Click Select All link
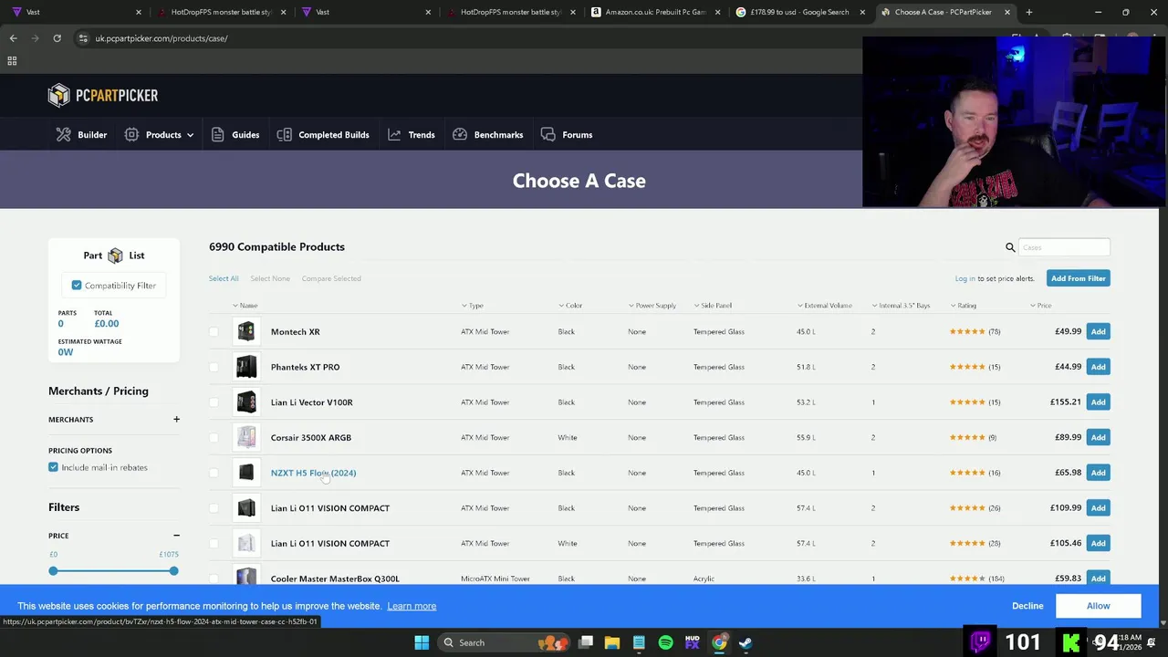 224,278
